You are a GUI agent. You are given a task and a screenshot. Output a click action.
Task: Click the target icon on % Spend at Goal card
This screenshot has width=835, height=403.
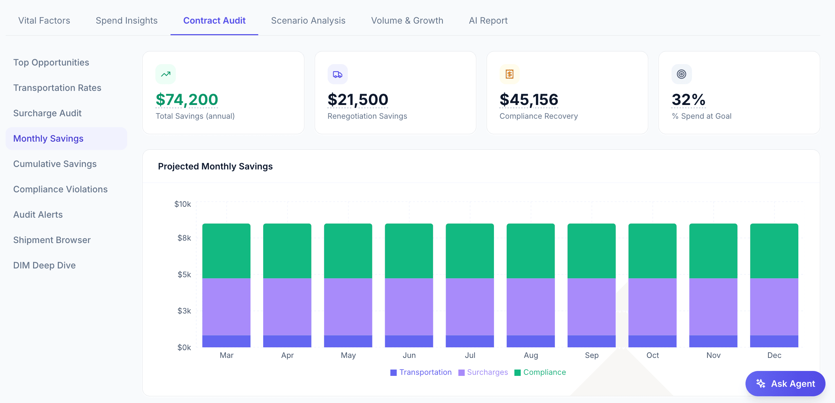681,74
